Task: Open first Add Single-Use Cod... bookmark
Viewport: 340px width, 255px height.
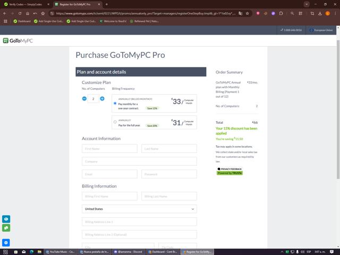Action: (48, 21)
